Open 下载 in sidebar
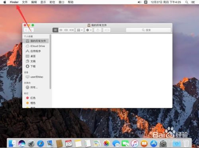This screenshot has width=199, height=148. pyautogui.click(x=36, y=66)
